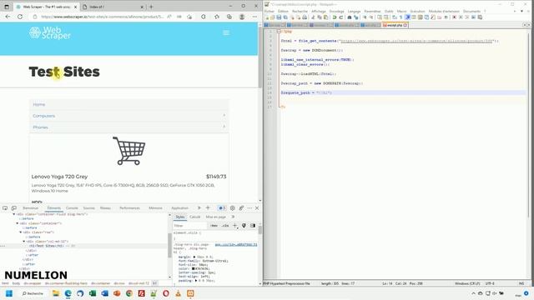Viewport: 534px width, 300px height.
Task: Switch to the DevTools Console tab
Action: click(x=72, y=207)
